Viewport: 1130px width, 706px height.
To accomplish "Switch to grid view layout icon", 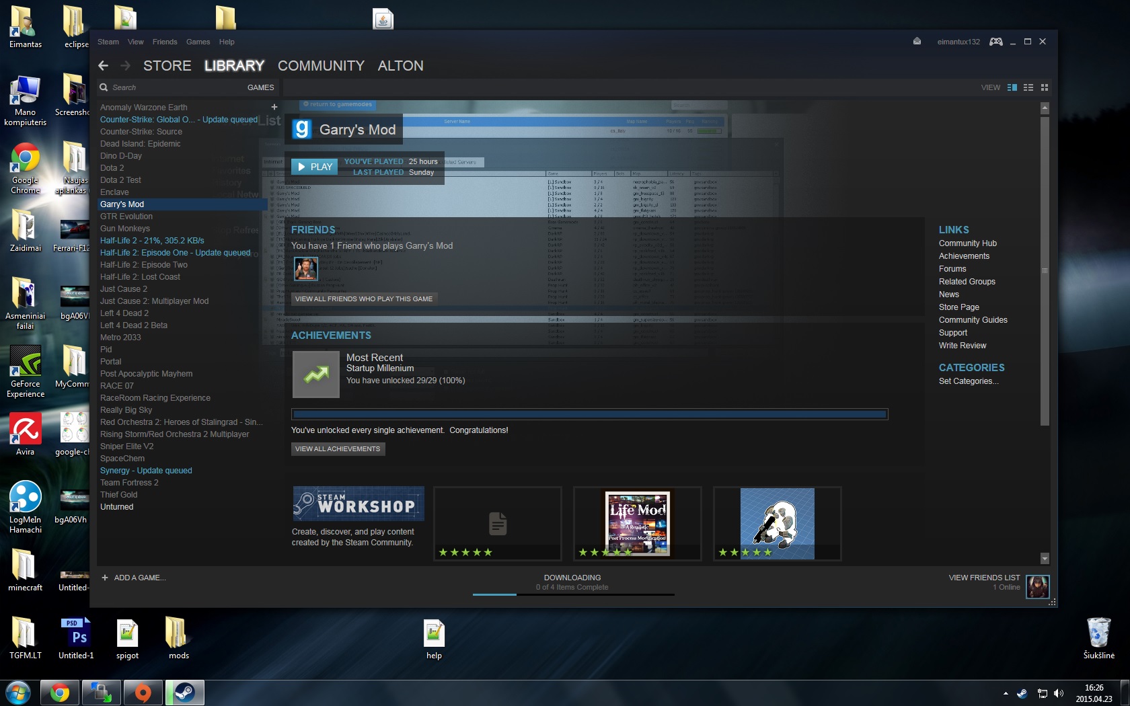I will 1045,87.
